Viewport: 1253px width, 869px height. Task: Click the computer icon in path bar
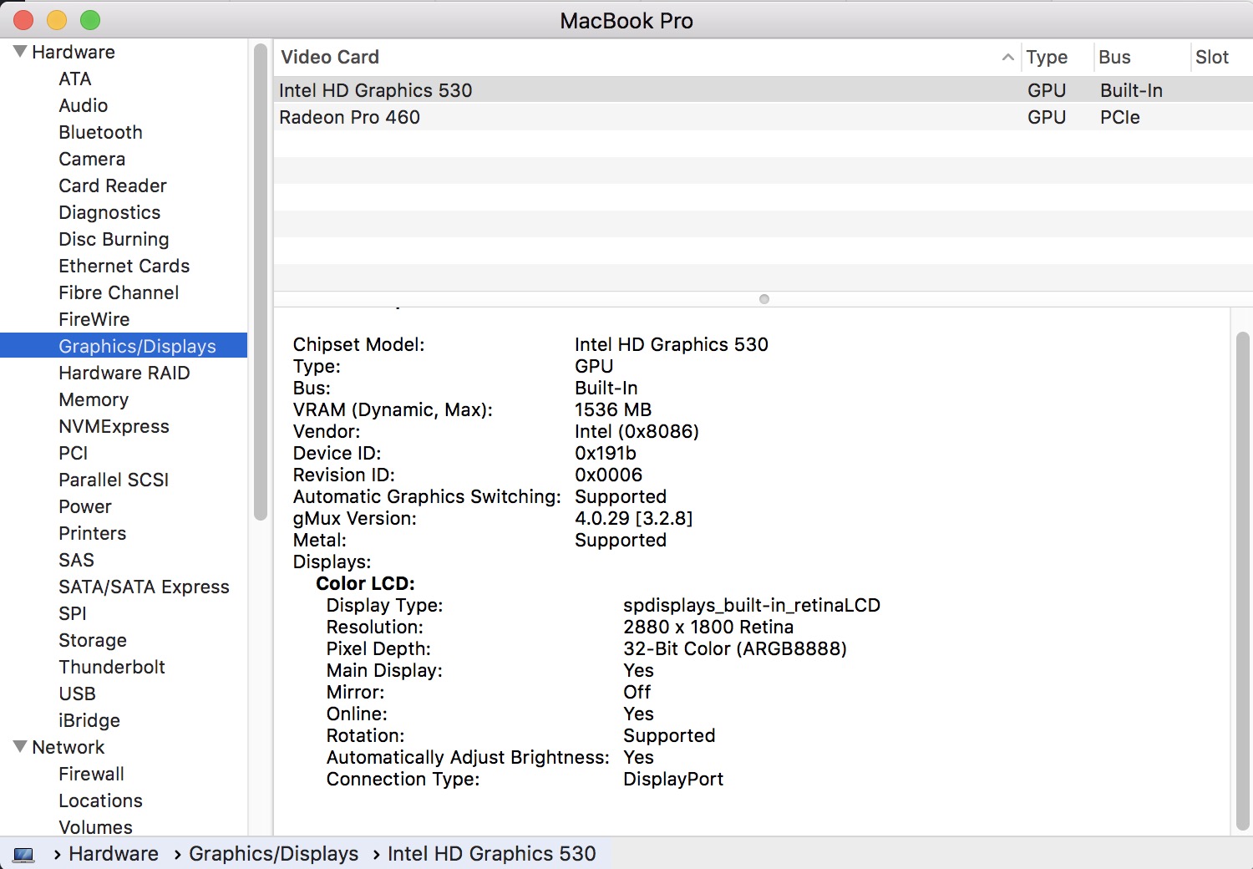click(24, 854)
